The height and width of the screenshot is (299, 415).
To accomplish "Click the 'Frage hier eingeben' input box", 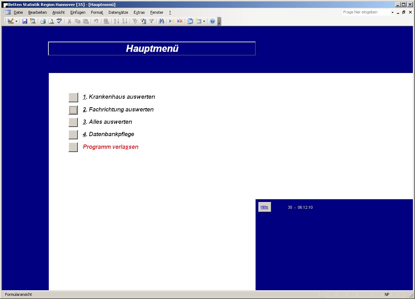I will click(x=366, y=12).
